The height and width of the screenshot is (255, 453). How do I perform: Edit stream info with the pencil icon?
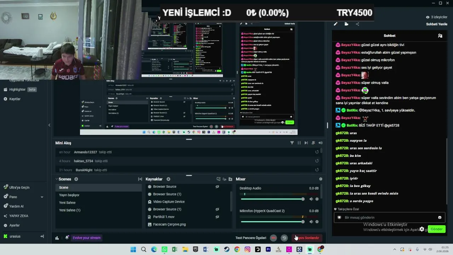click(336, 24)
